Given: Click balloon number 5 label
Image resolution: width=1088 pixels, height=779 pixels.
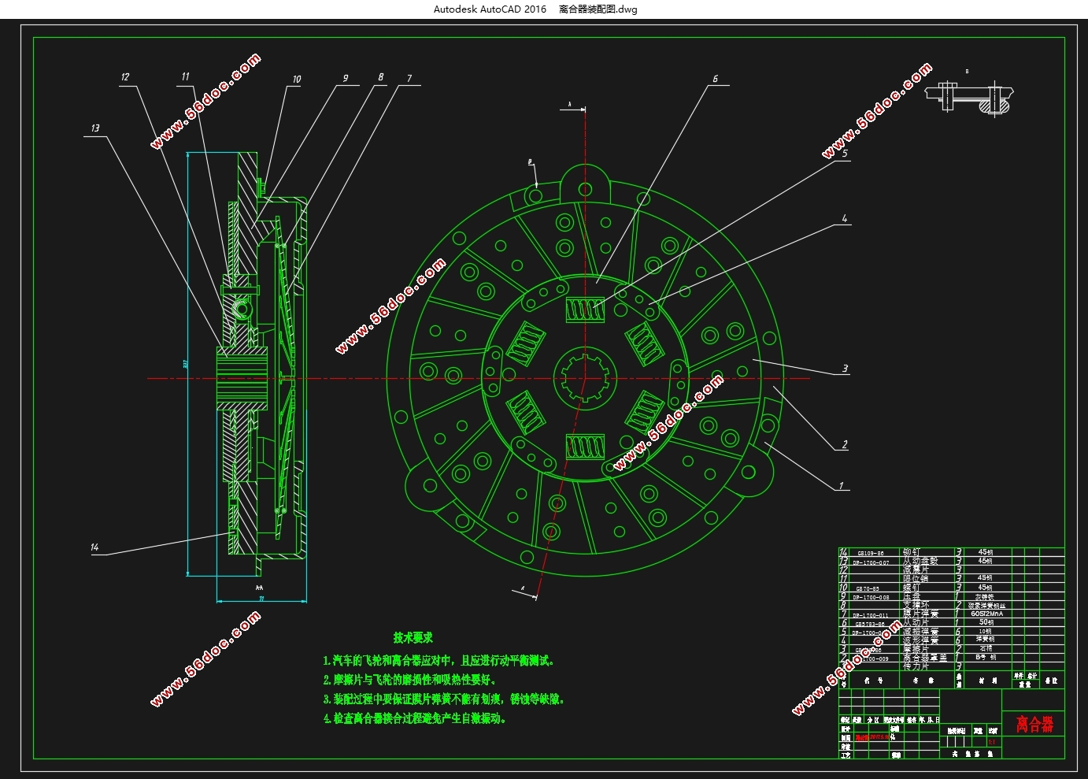Looking at the screenshot, I should pos(845,154).
